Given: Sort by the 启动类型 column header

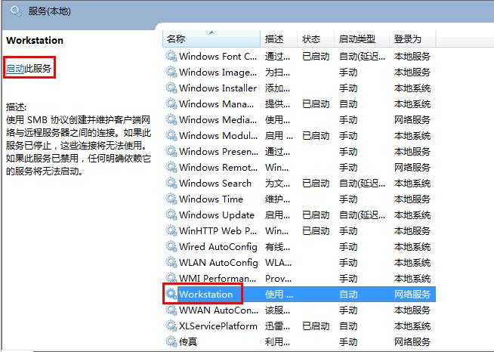Looking at the screenshot, I should tap(362, 39).
